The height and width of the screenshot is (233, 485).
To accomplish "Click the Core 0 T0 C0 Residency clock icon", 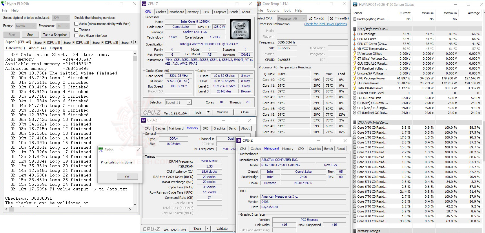I will click(355, 128).
